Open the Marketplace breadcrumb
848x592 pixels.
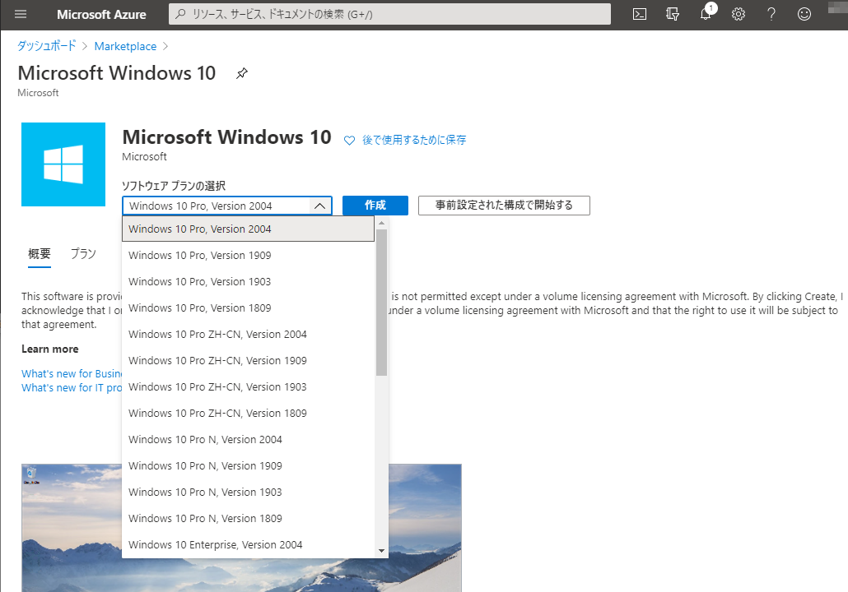click(125, 46)
